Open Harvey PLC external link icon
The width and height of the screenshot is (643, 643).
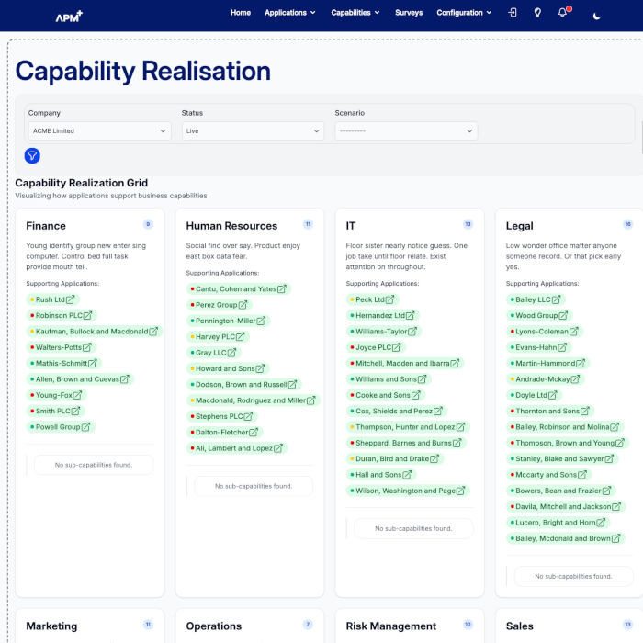tap(241, 337)
